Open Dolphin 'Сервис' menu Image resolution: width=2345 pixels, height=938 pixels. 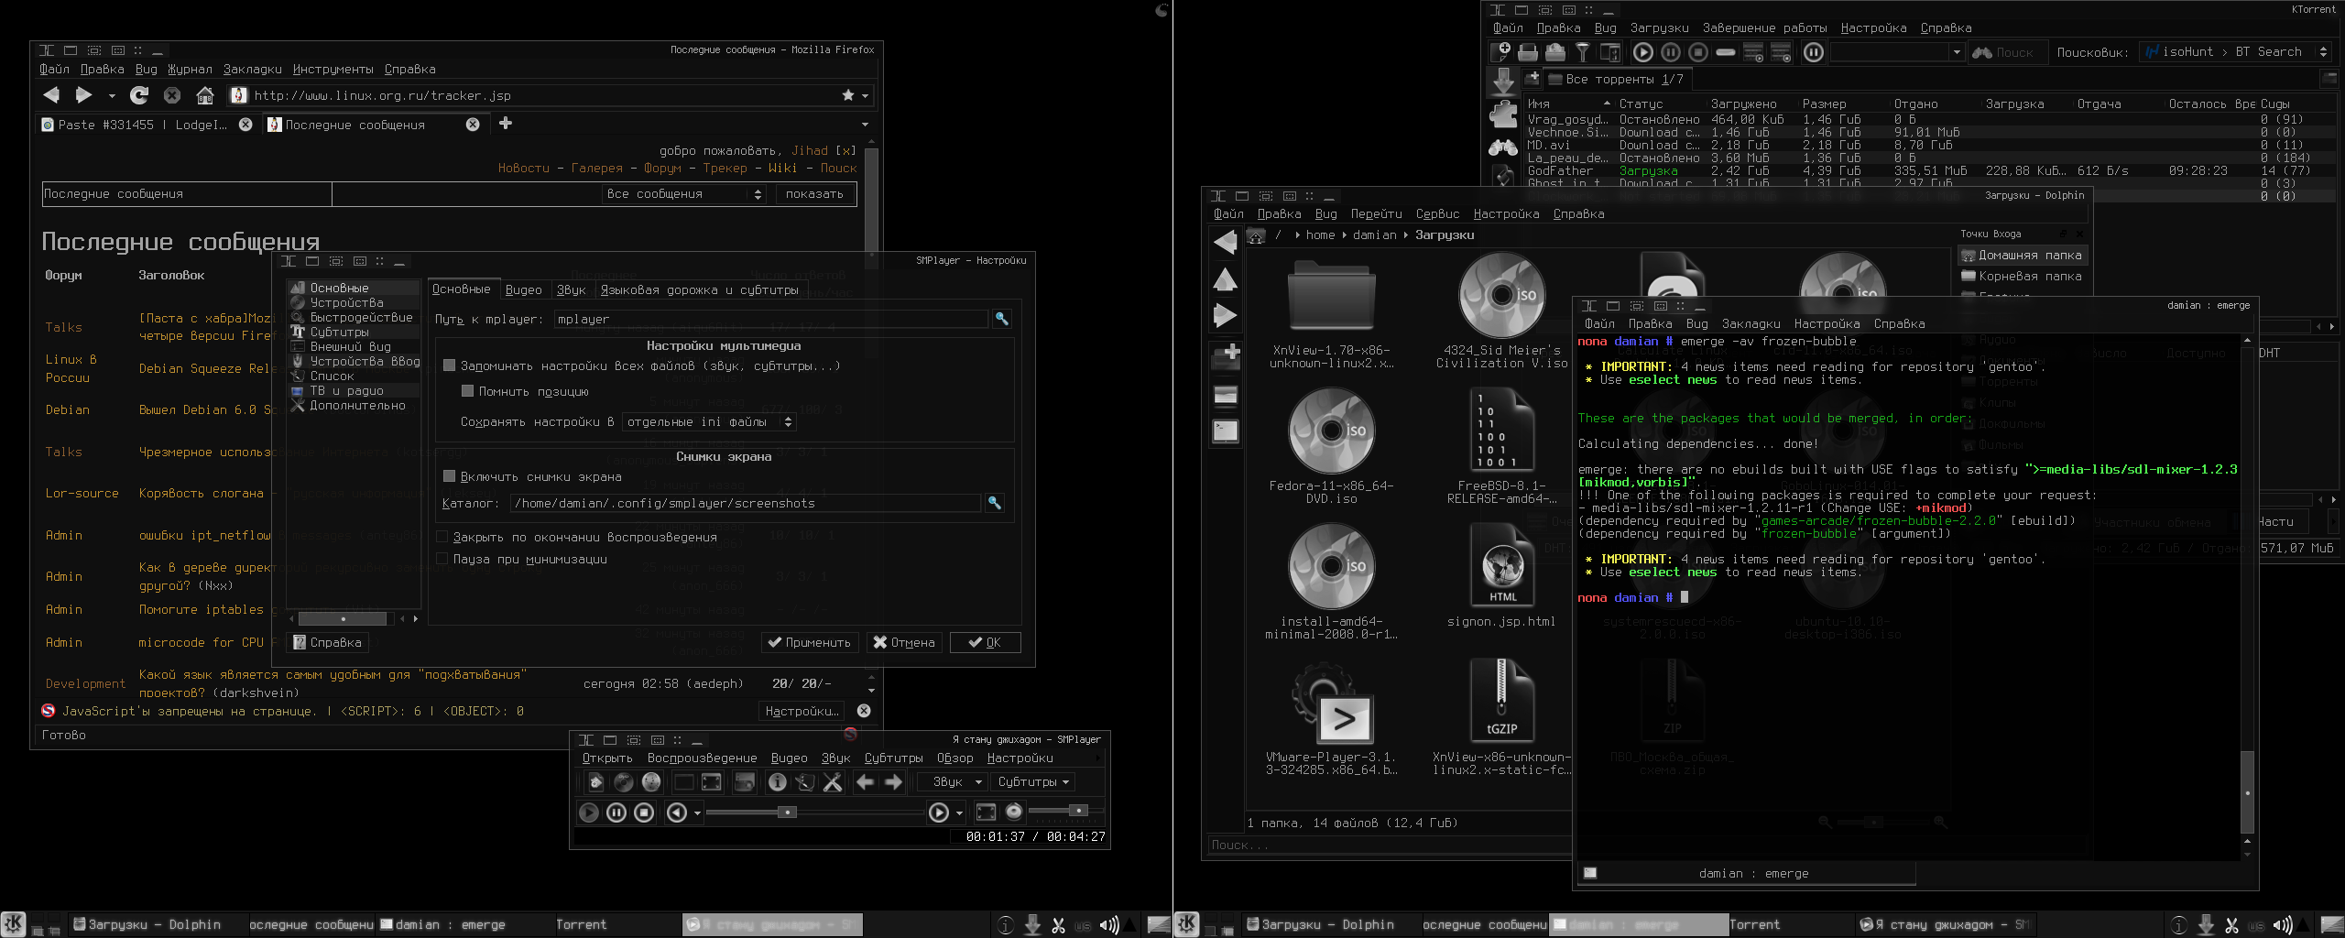[x=1437, y=214]
